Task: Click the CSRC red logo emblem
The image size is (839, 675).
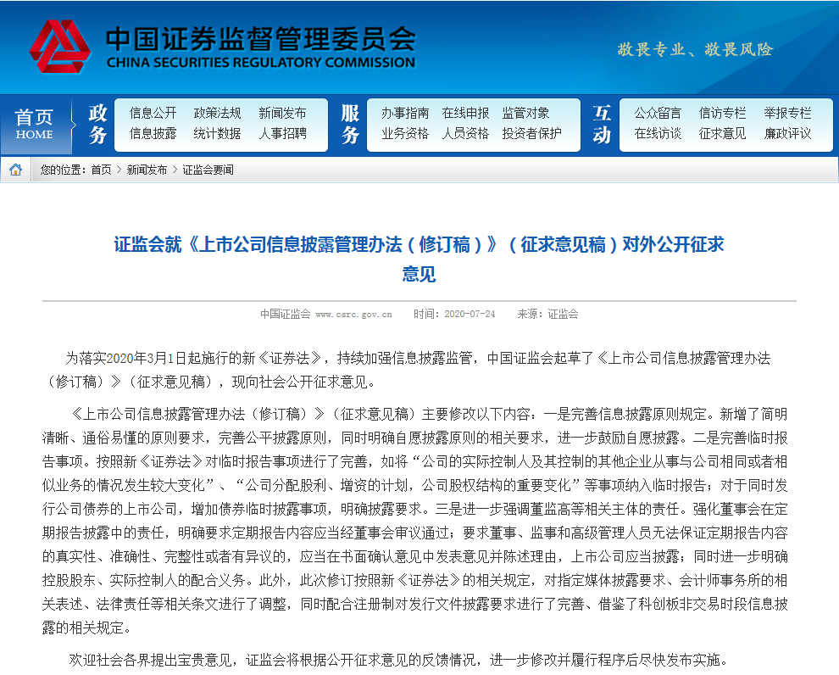Action: 59,47
